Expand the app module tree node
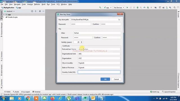The height and width of the screenshot is (101, 180). (x=4, y=15)
